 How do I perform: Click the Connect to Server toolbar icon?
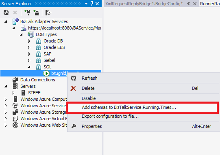[x=36, y=13]
